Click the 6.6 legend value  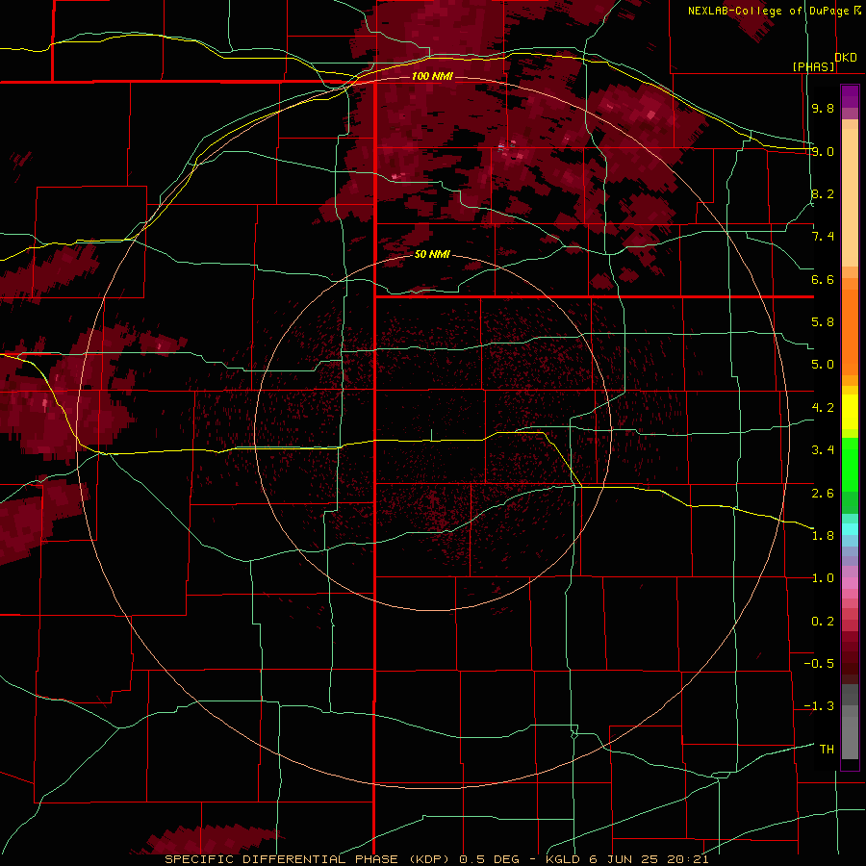(823, 279)
